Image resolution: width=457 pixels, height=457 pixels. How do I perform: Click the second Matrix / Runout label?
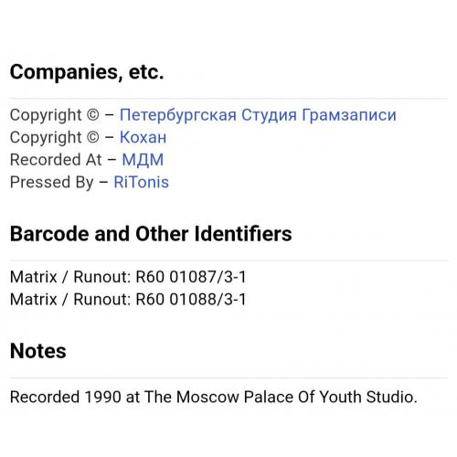[70, 299]
